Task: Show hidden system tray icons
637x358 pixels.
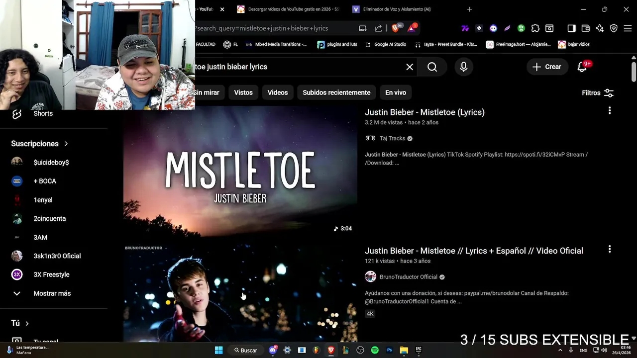Action: (x=560, y=350)
